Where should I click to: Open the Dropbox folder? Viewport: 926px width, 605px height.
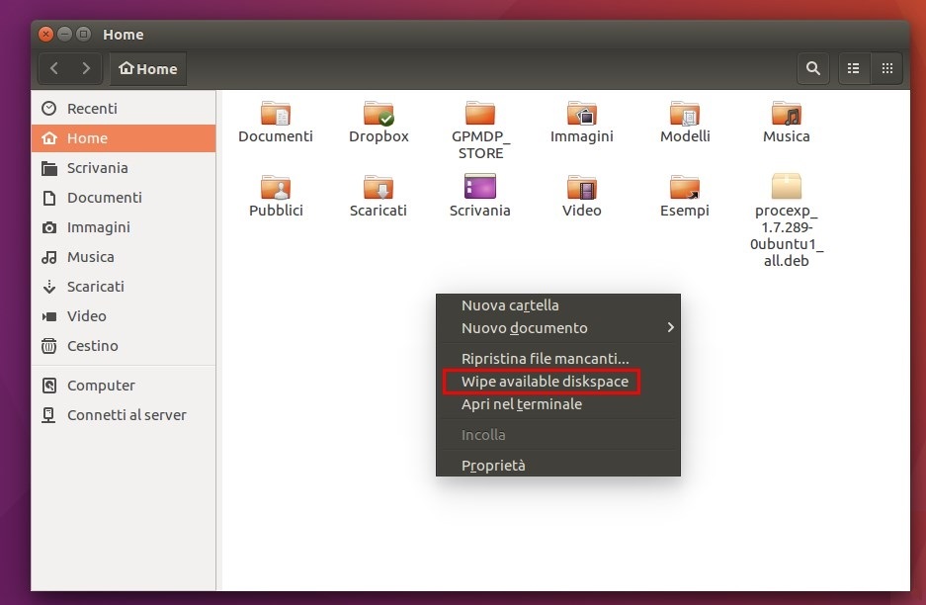pos(379,114)
